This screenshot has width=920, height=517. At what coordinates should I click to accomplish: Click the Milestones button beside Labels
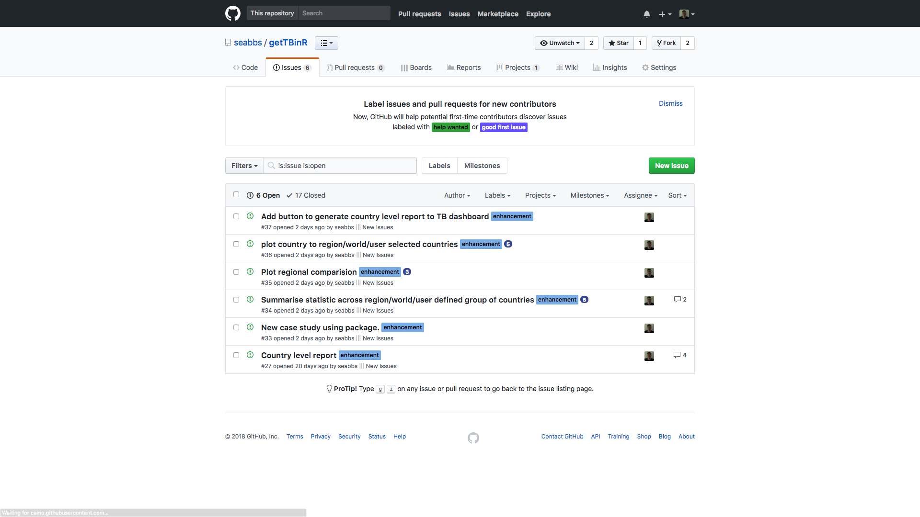click(482, 166)
